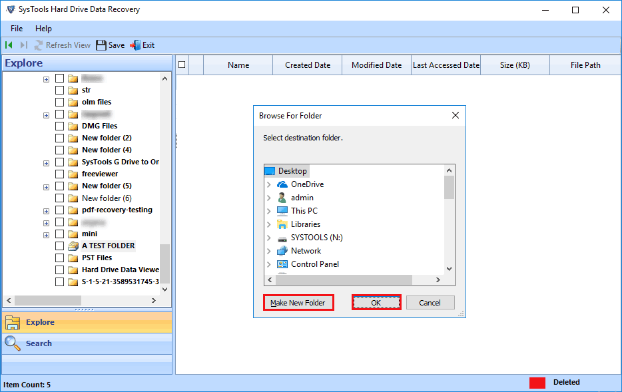Sort by the Created Date column header
The height and width of the screenshot is (392, 622).
click(308, 65)
